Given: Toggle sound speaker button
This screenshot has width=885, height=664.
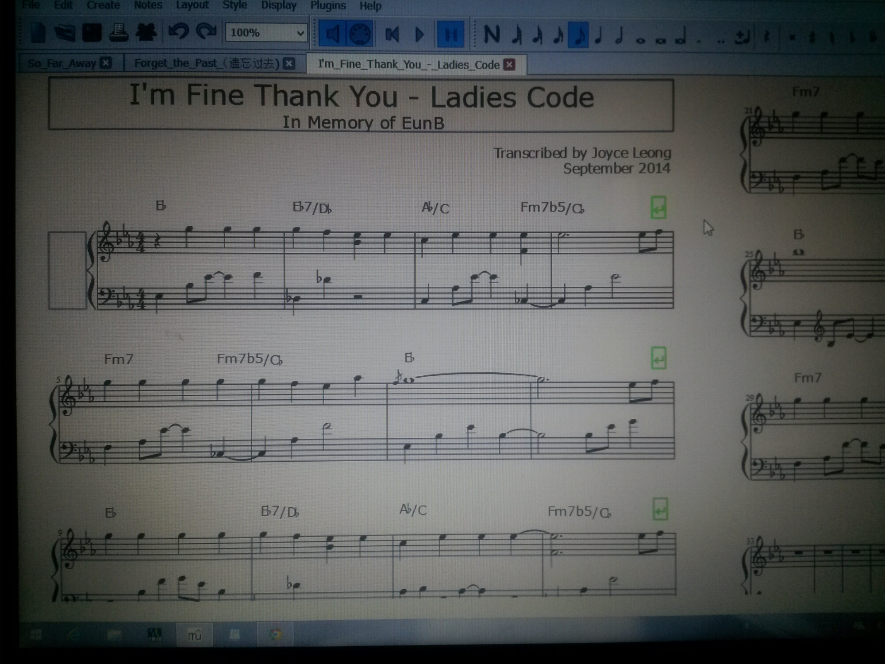Looking at the screenshot, I should tap(332, 34).
